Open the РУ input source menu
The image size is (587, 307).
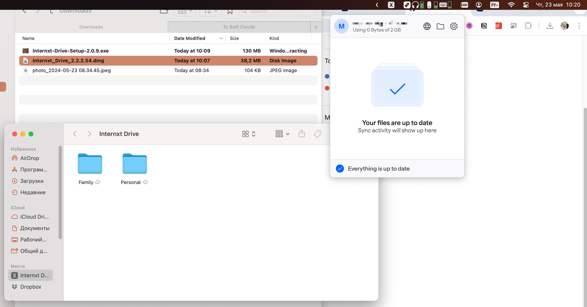[x=495, y=5]
